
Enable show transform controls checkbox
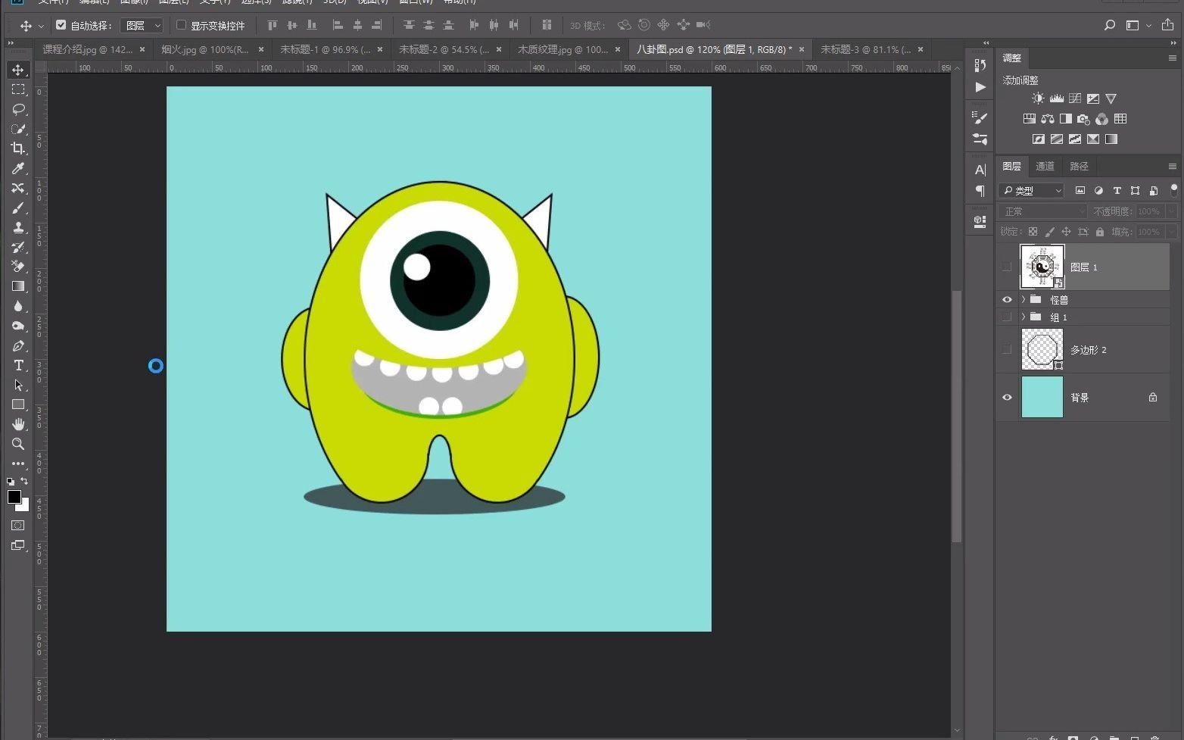coord(182,25)
